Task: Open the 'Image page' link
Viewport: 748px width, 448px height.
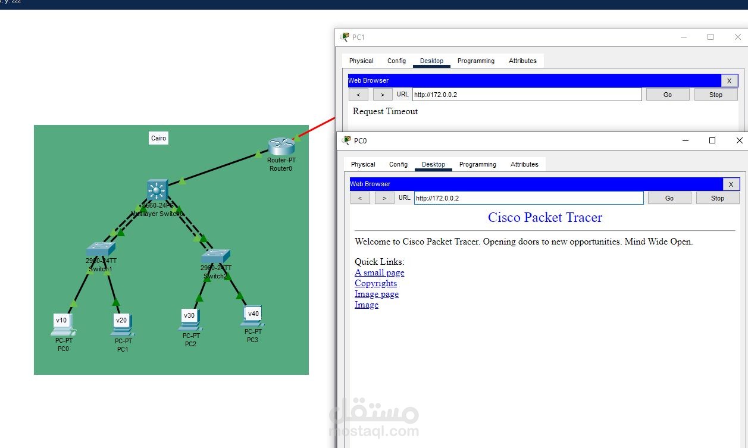Action: (x=377, y=294)
